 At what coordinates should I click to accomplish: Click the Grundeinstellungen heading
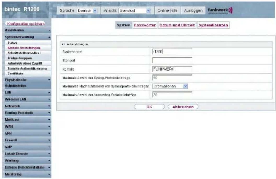[x=75, y=44]
